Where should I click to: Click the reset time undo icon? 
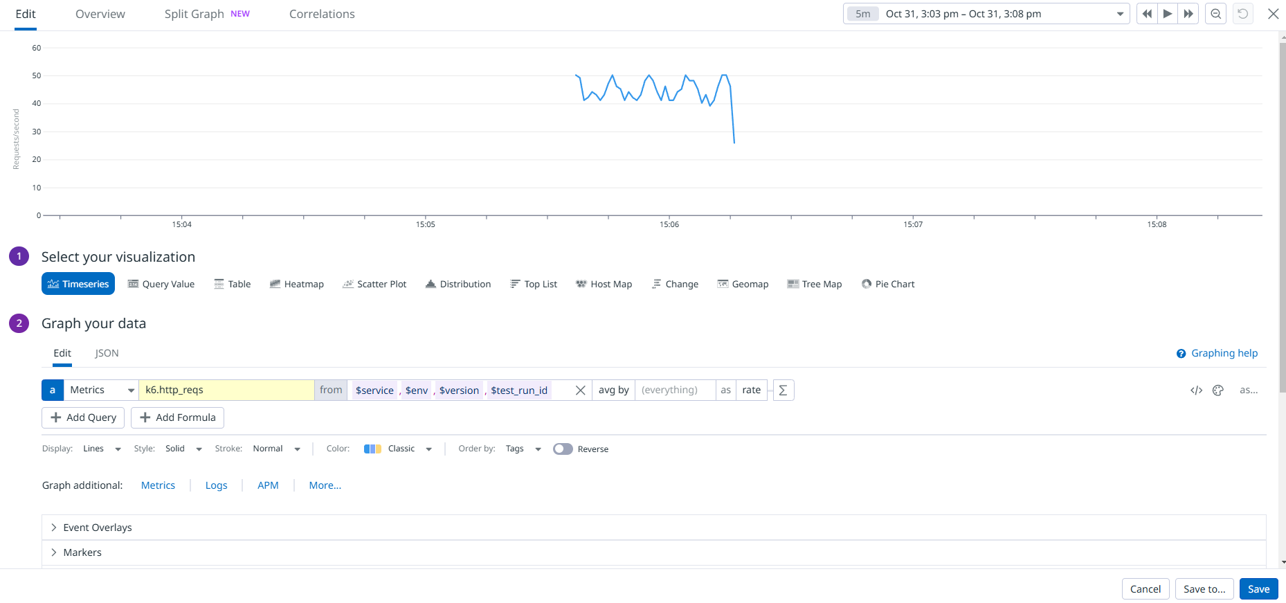(x=1243, y=14)
